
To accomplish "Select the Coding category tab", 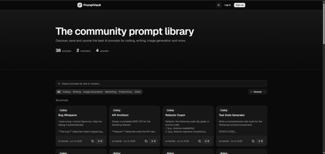I will coord(67,92).
